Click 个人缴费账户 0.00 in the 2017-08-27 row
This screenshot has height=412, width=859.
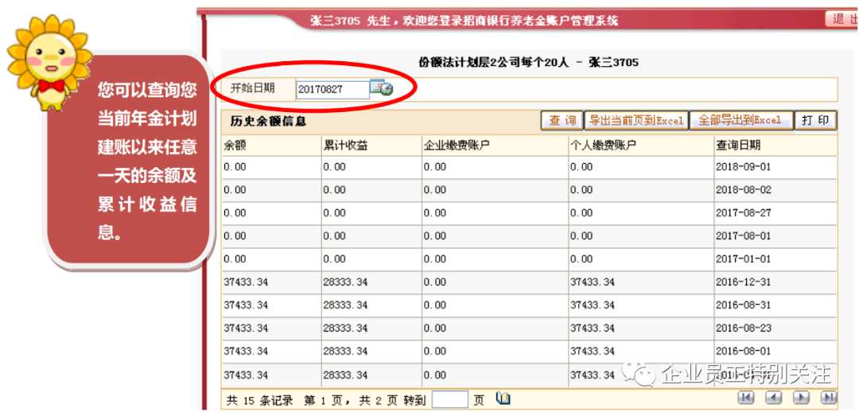581,213
